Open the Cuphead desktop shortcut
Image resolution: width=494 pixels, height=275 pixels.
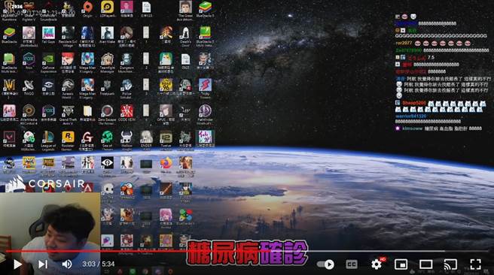pos(29,165)
